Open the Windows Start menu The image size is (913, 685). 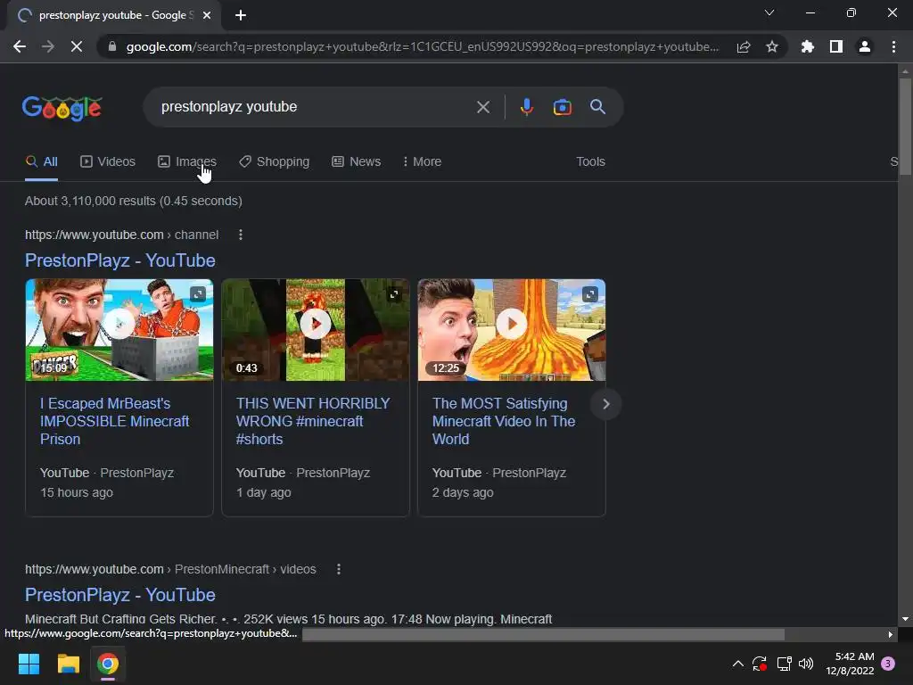(x=29, y=664)
